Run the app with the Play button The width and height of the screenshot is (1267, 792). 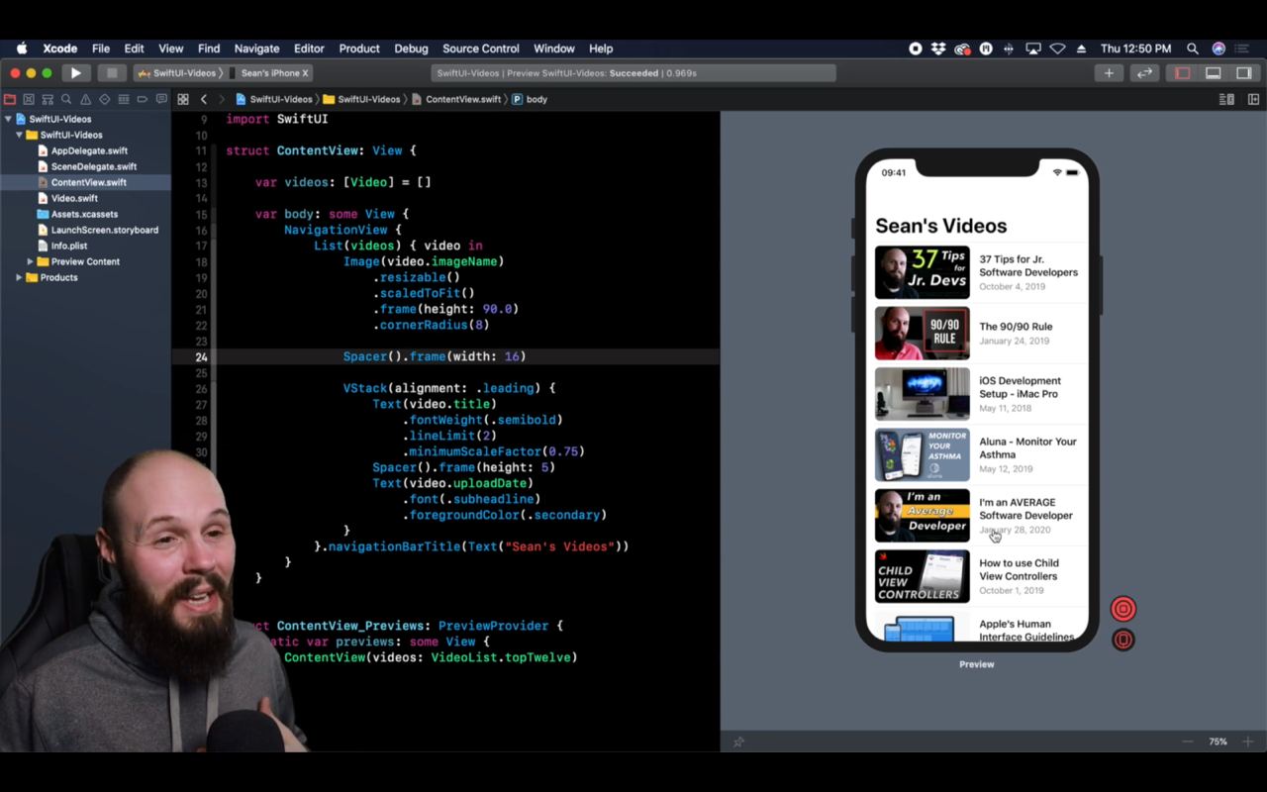pos(75,73)
